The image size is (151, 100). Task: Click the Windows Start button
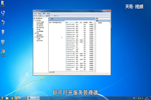click(x=2, y=98)
